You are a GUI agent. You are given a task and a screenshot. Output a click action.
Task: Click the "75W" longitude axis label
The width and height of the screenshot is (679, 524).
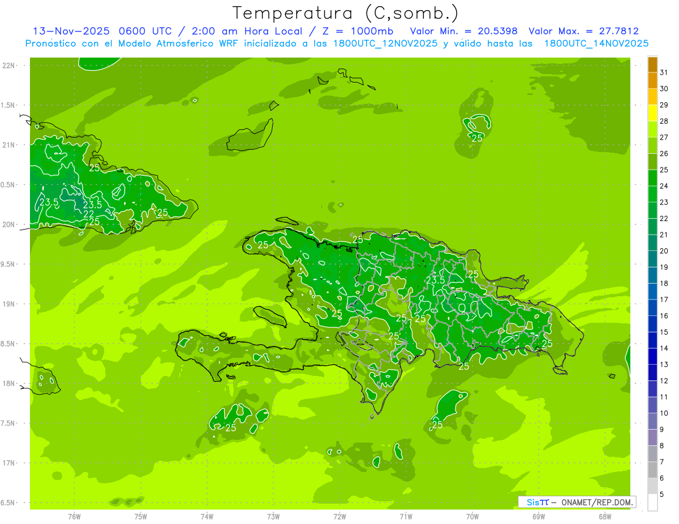[141, 516]
